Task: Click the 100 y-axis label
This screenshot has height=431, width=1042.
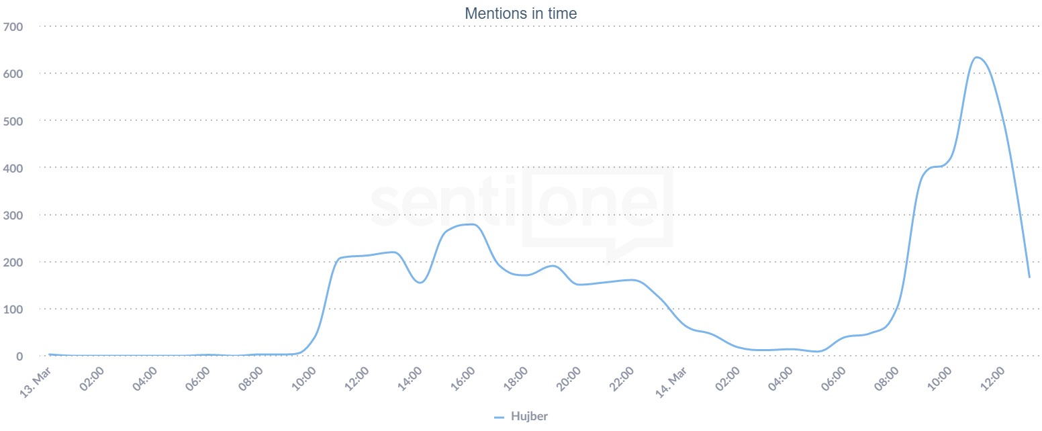Action: click(13, 309)
